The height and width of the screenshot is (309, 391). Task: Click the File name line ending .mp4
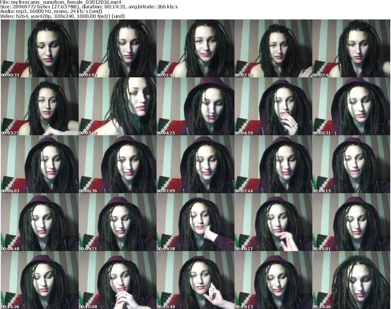point(61,2)
